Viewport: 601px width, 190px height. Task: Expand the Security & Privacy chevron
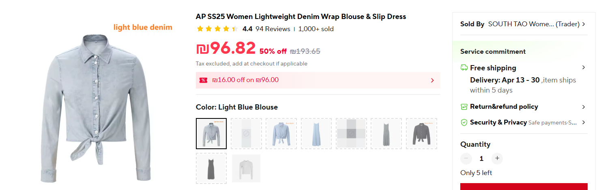tap(584, 122)
